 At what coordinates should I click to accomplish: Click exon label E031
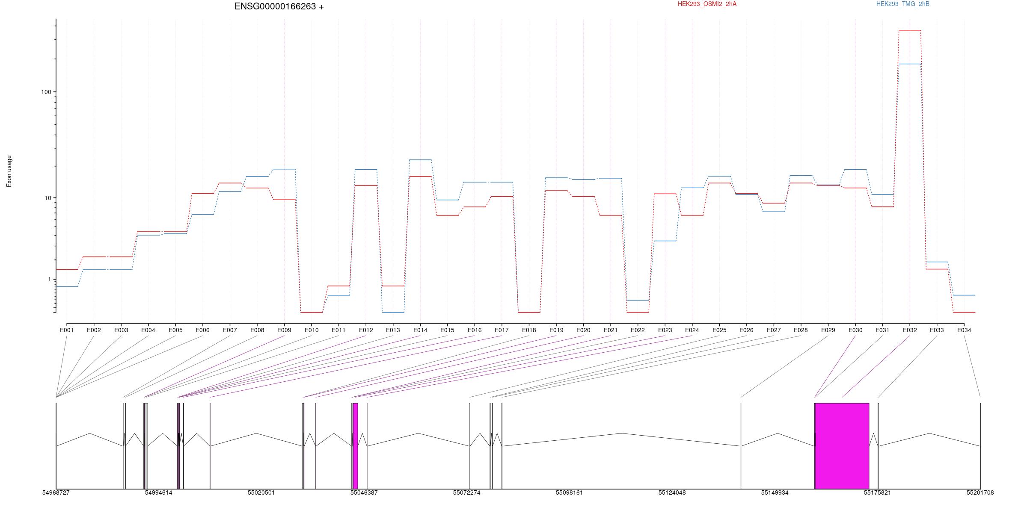pos(882,330)
